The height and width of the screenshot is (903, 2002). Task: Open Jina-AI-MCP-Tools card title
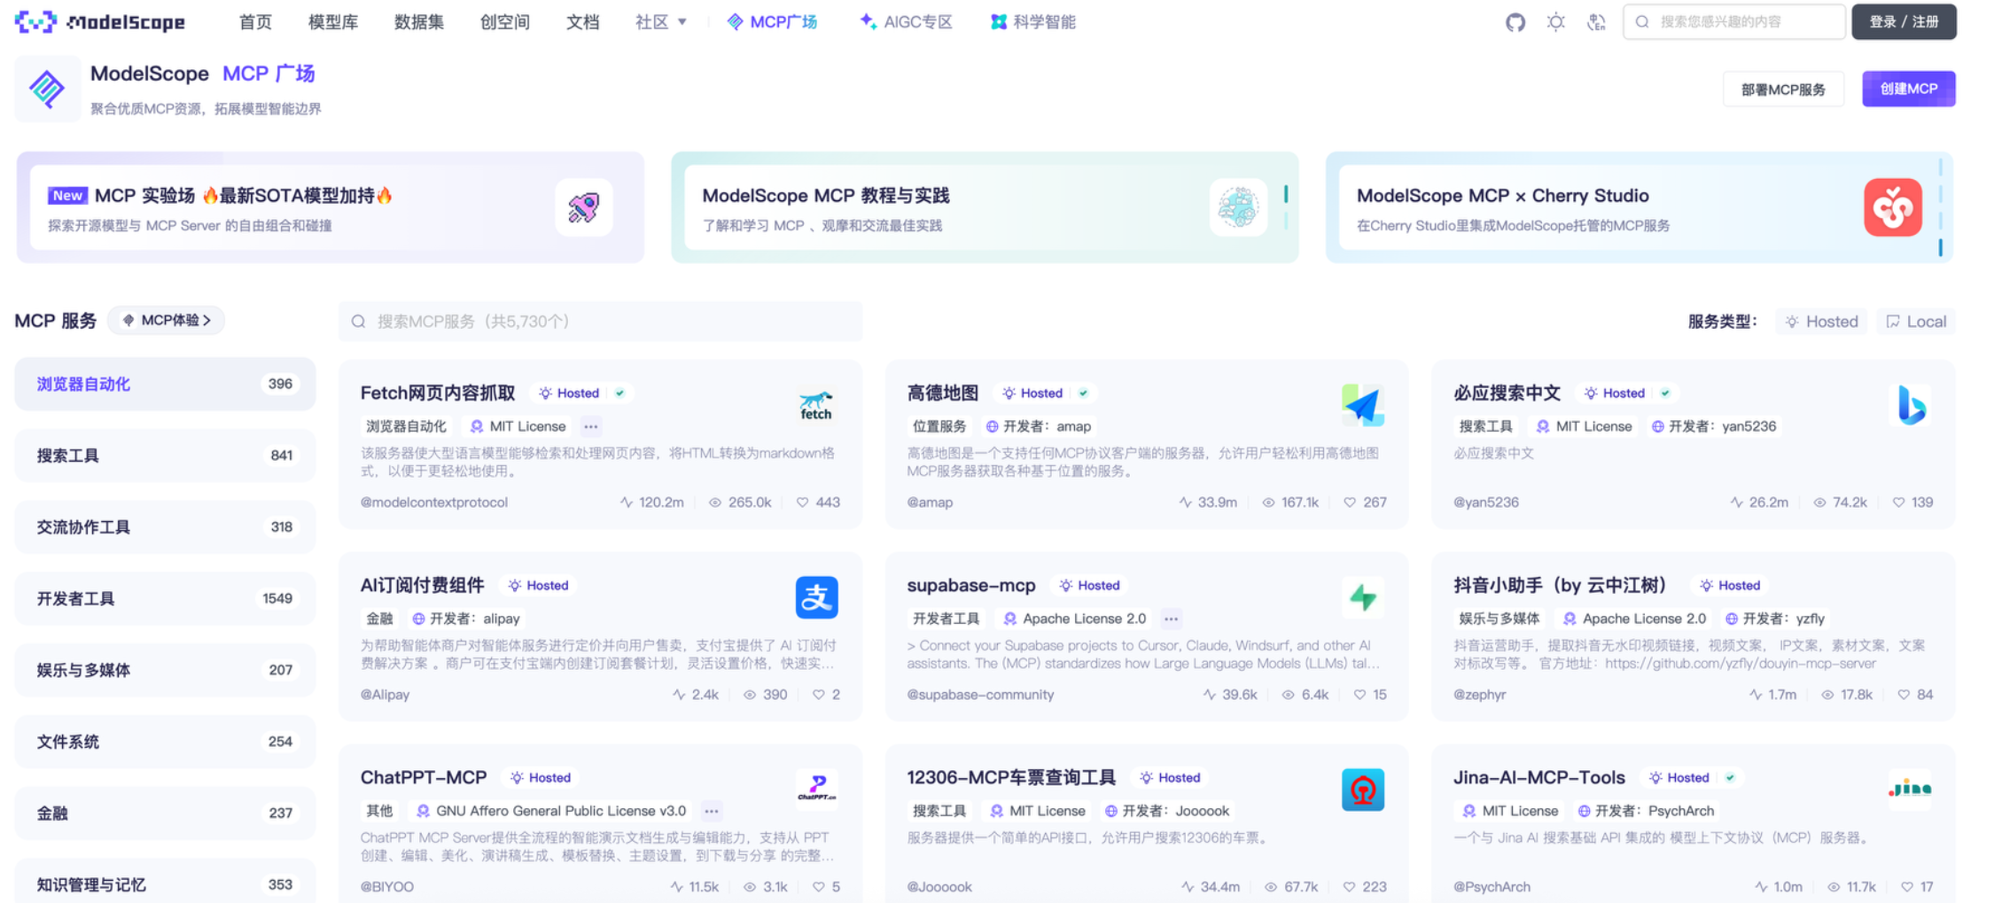click(x=1539, y=778)
